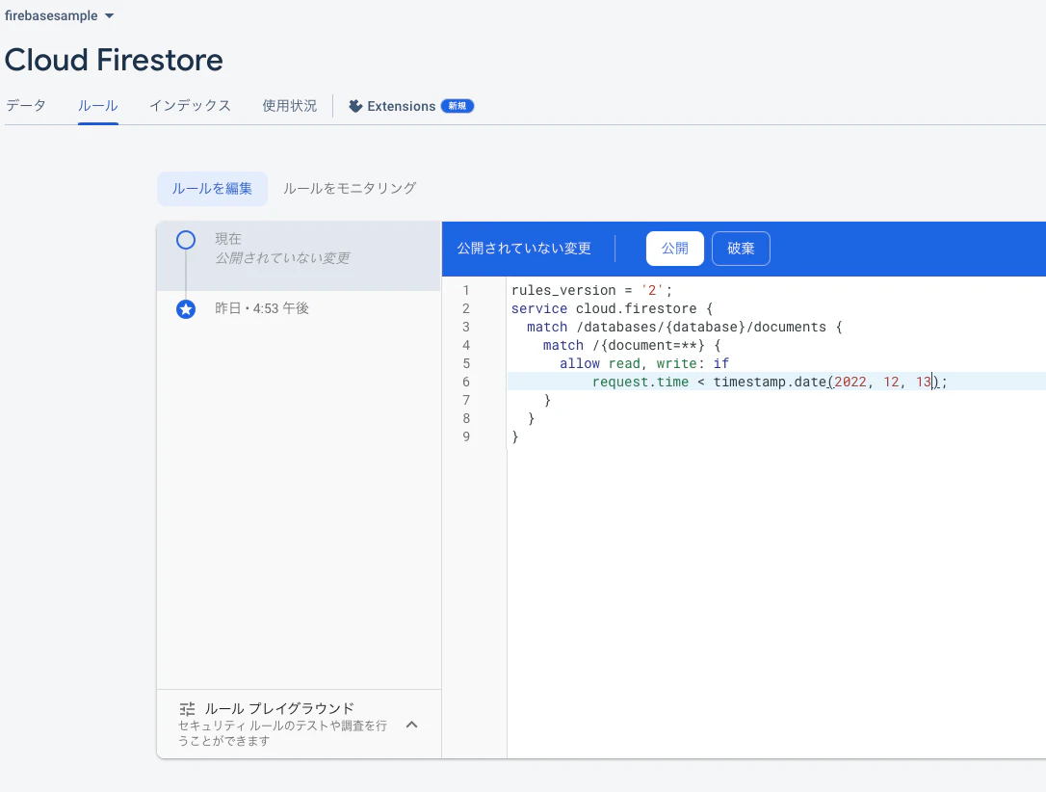The height and width of the screenshot is (792, 1046).
Task: Switch to ルールをモニタリング sub-tab
Action: pos(350,189)
